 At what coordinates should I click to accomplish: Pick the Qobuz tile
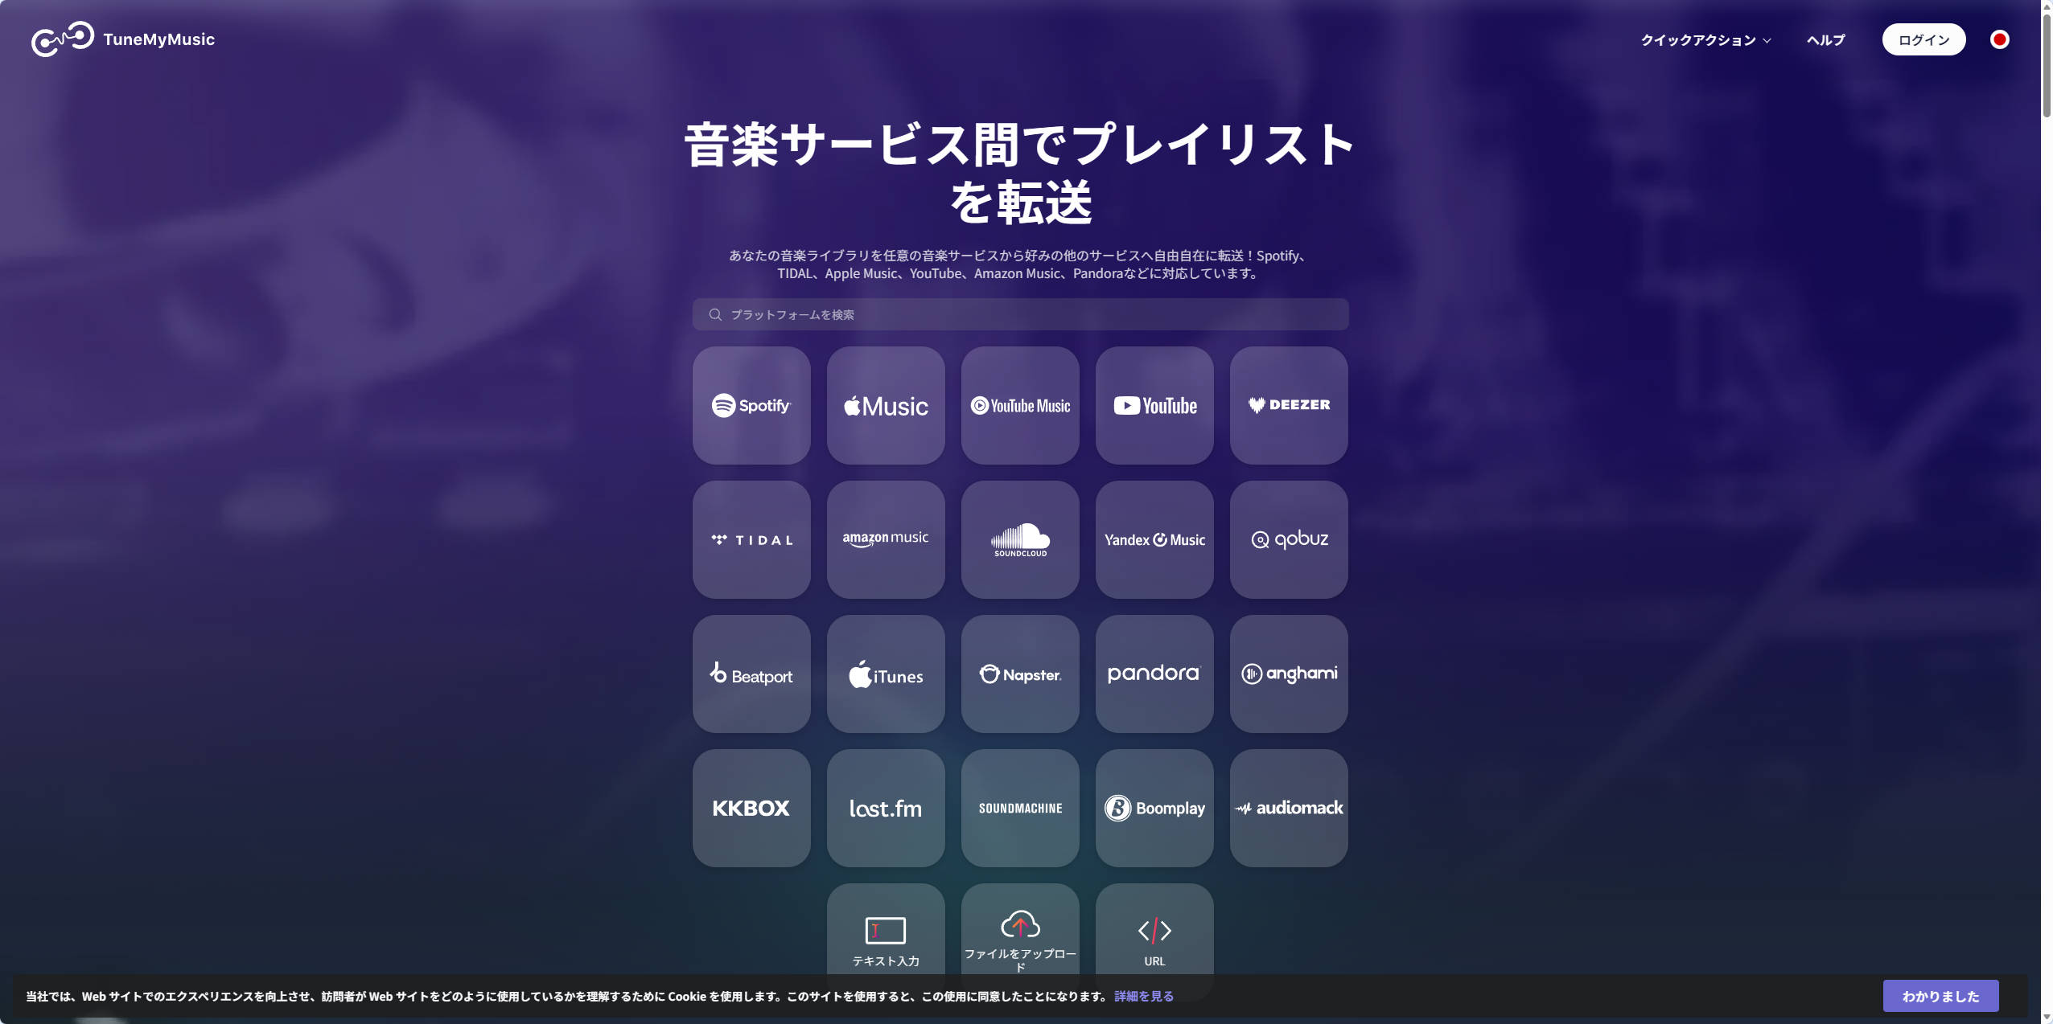pos(1289,539)
